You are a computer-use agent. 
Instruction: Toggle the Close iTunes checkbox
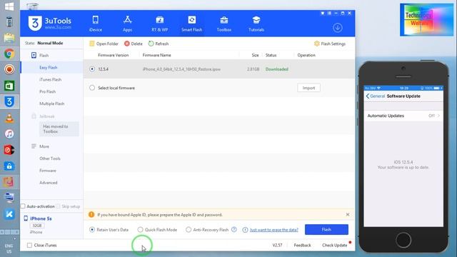coord(29,246)
